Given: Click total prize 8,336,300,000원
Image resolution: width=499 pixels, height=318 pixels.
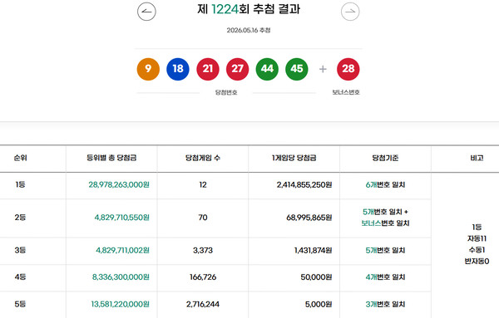Looking at the screenshot, I should [x=121, y=276].
